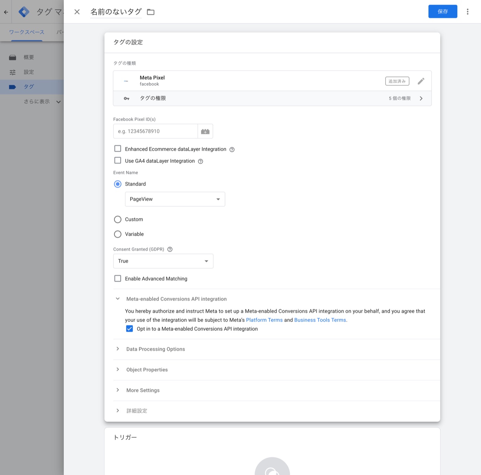
Task: Click the variable picker icon beside Pixel ID
Action: tap(205, 131)
